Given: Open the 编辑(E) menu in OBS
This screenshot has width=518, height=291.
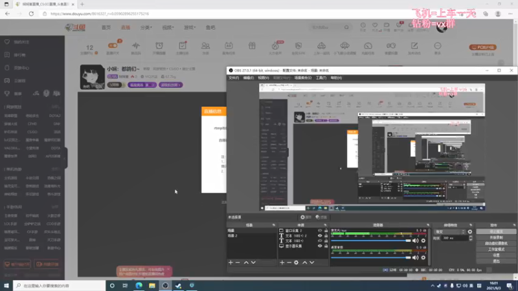Looking at the screenshot, I should tap(249, 78).
